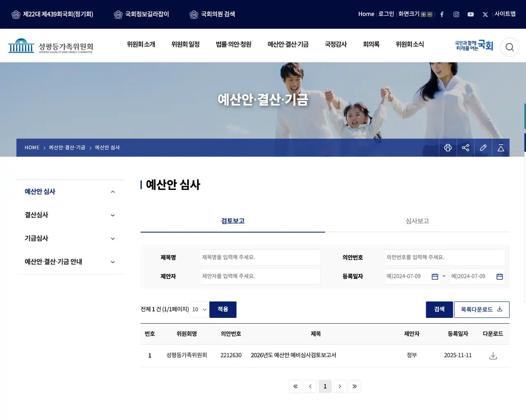Image resolution: width=526 pixels, height=420 pixels.
Task: Click the go-to-top icon in breadcrumb bar
Action: [501, 148]
